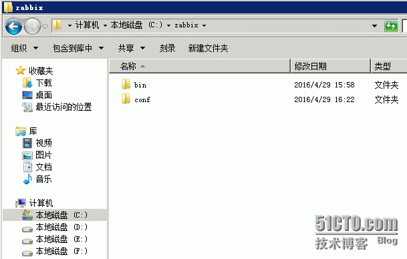Screen dimensions: 407x259
Task: Click the 本地磁盘 (F:) drive icon
Action: [x=27, y=252]
